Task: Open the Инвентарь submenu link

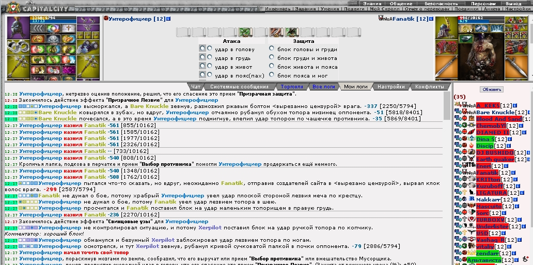Action: [x=278, y=9]
